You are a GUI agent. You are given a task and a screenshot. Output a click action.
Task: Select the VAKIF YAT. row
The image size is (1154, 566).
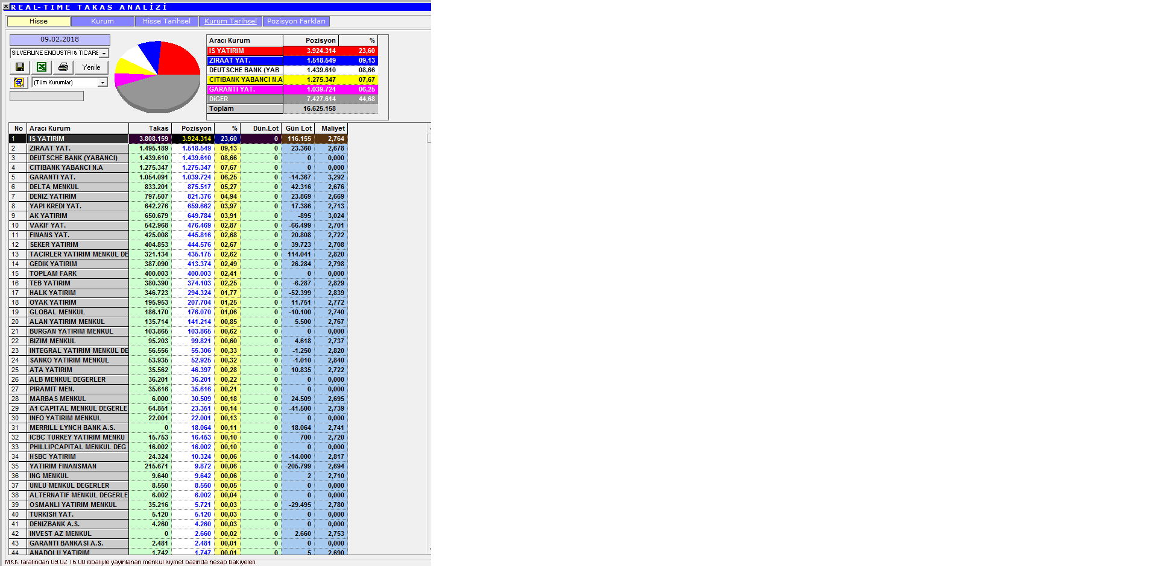178,225
